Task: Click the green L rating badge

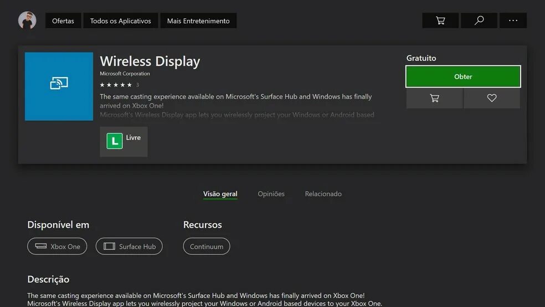Action: pos(114,141)
